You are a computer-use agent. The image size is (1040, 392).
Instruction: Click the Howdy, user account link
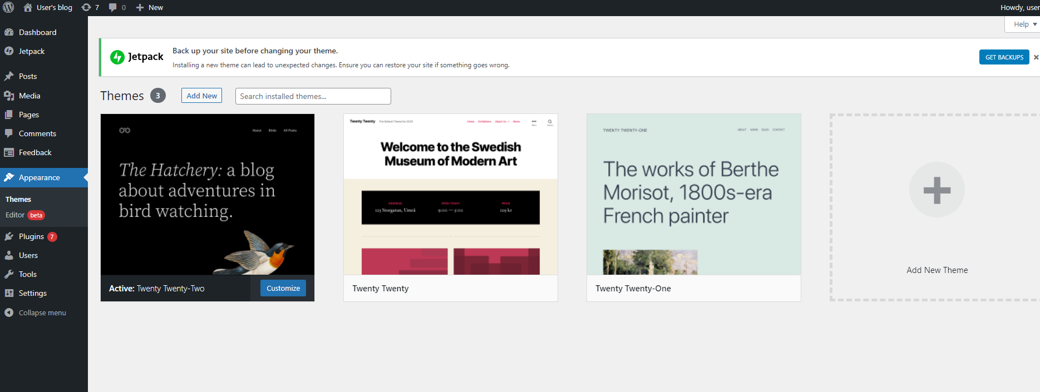click(x=1019, y=7)
